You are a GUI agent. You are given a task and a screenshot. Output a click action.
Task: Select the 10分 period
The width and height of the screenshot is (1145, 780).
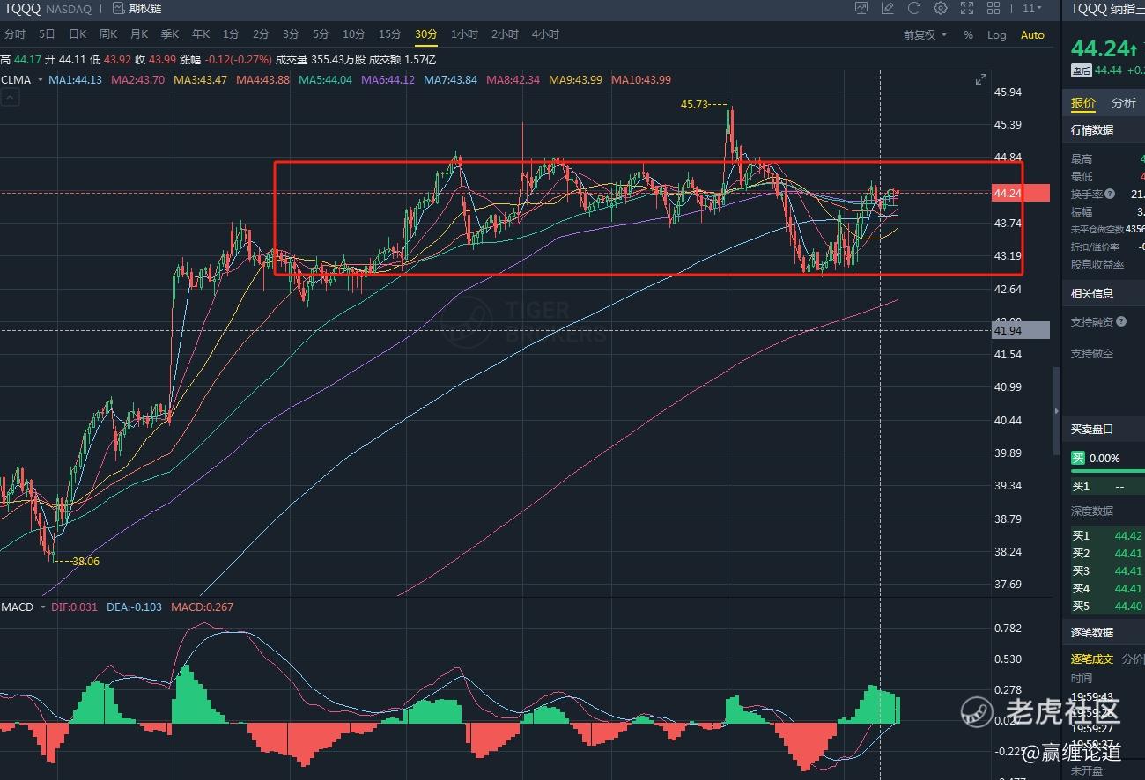pos(354,34)
